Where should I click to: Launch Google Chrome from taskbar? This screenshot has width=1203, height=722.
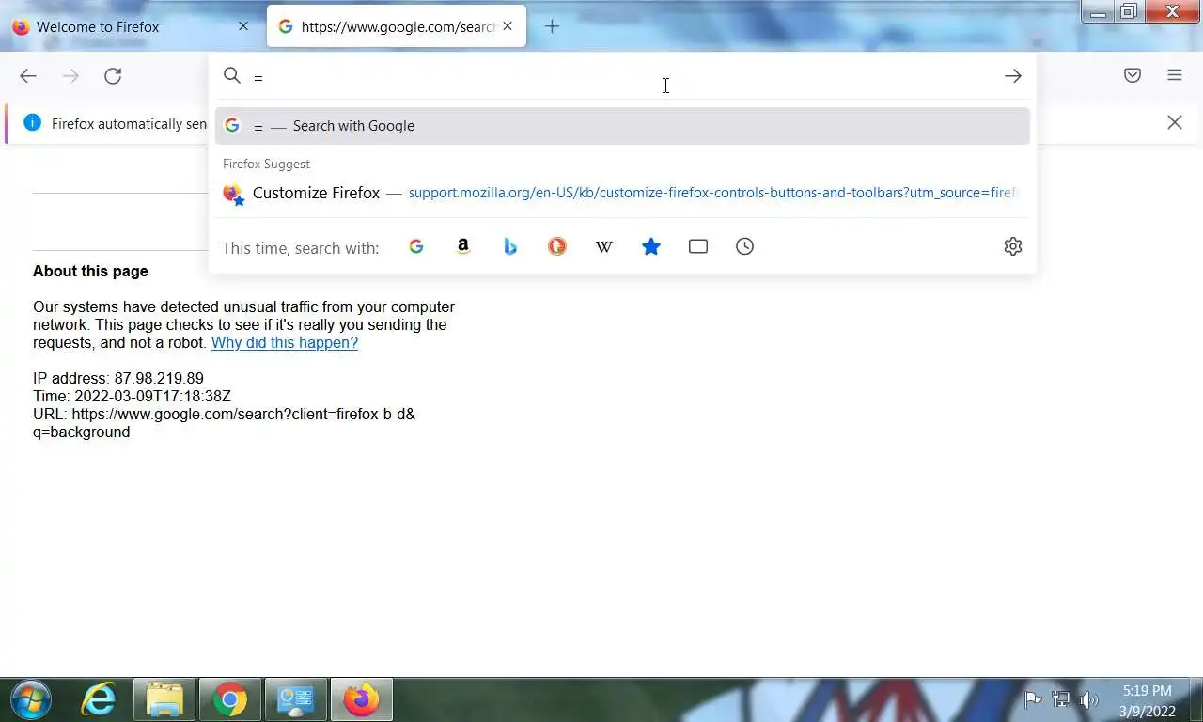[230, 699]
